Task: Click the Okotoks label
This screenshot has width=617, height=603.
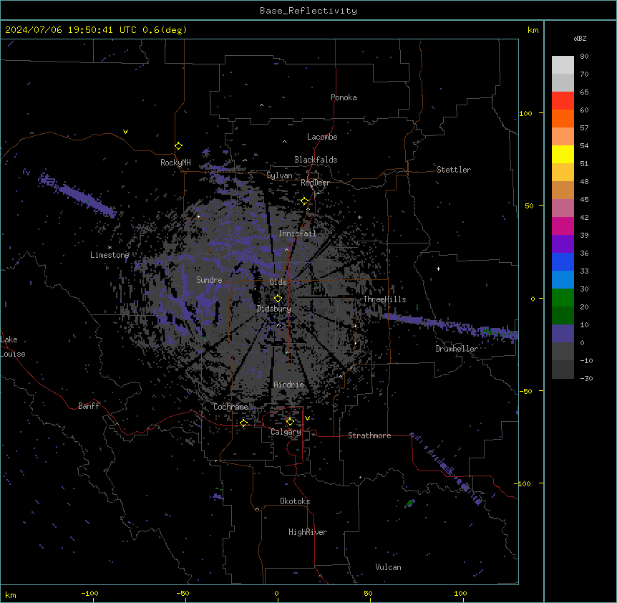Action: [295, 501]
